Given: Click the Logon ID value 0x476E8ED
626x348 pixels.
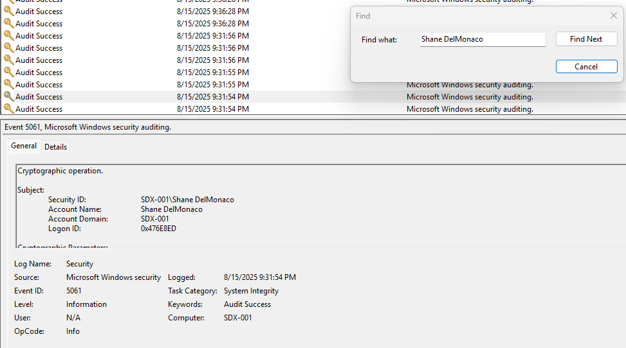Looking at the screenshot, I should 158,229.
